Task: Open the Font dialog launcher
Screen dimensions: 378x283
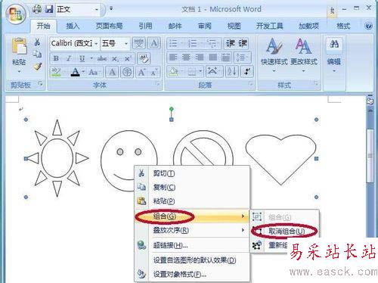Action: 158,84
